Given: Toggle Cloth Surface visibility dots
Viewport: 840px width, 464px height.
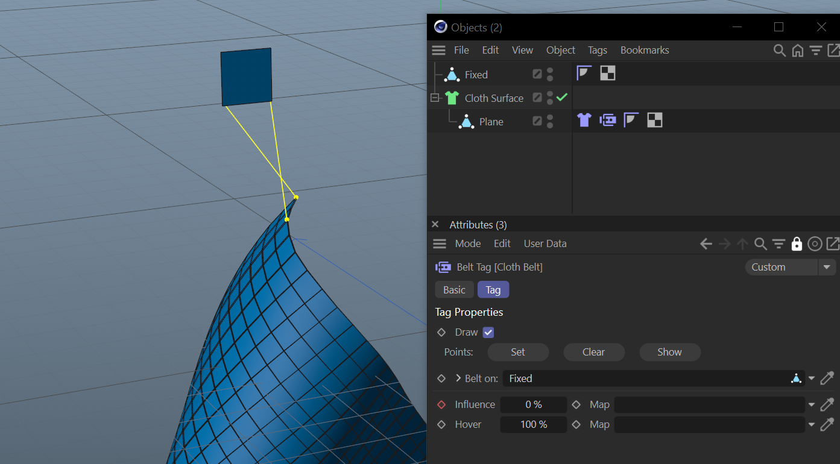Looking at the screenshot, I should click(x=550, y=98).
